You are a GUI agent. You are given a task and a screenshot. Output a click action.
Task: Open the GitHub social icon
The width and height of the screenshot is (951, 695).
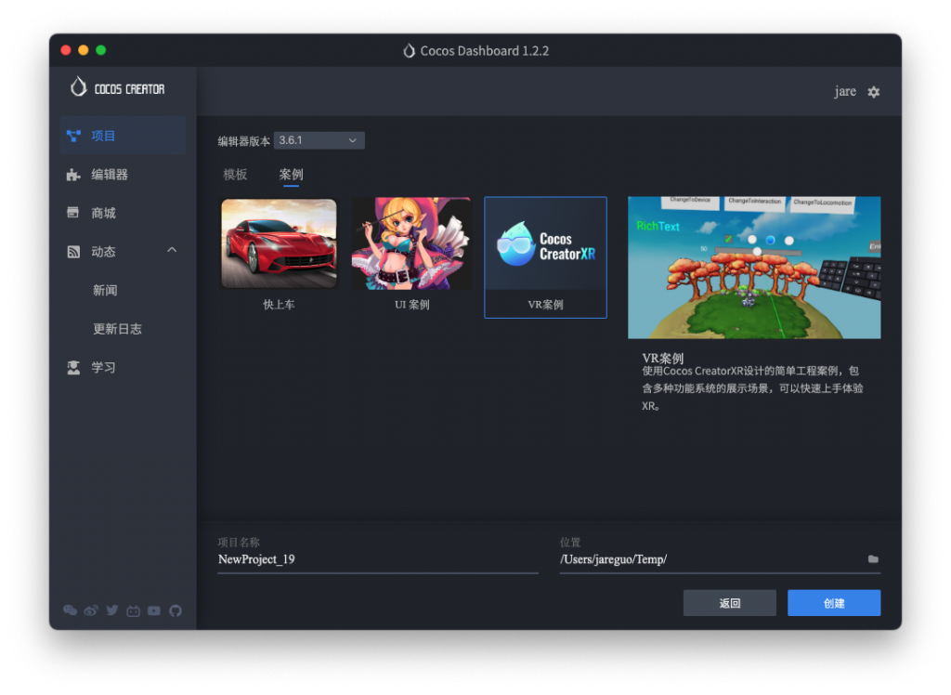[176, 610]
